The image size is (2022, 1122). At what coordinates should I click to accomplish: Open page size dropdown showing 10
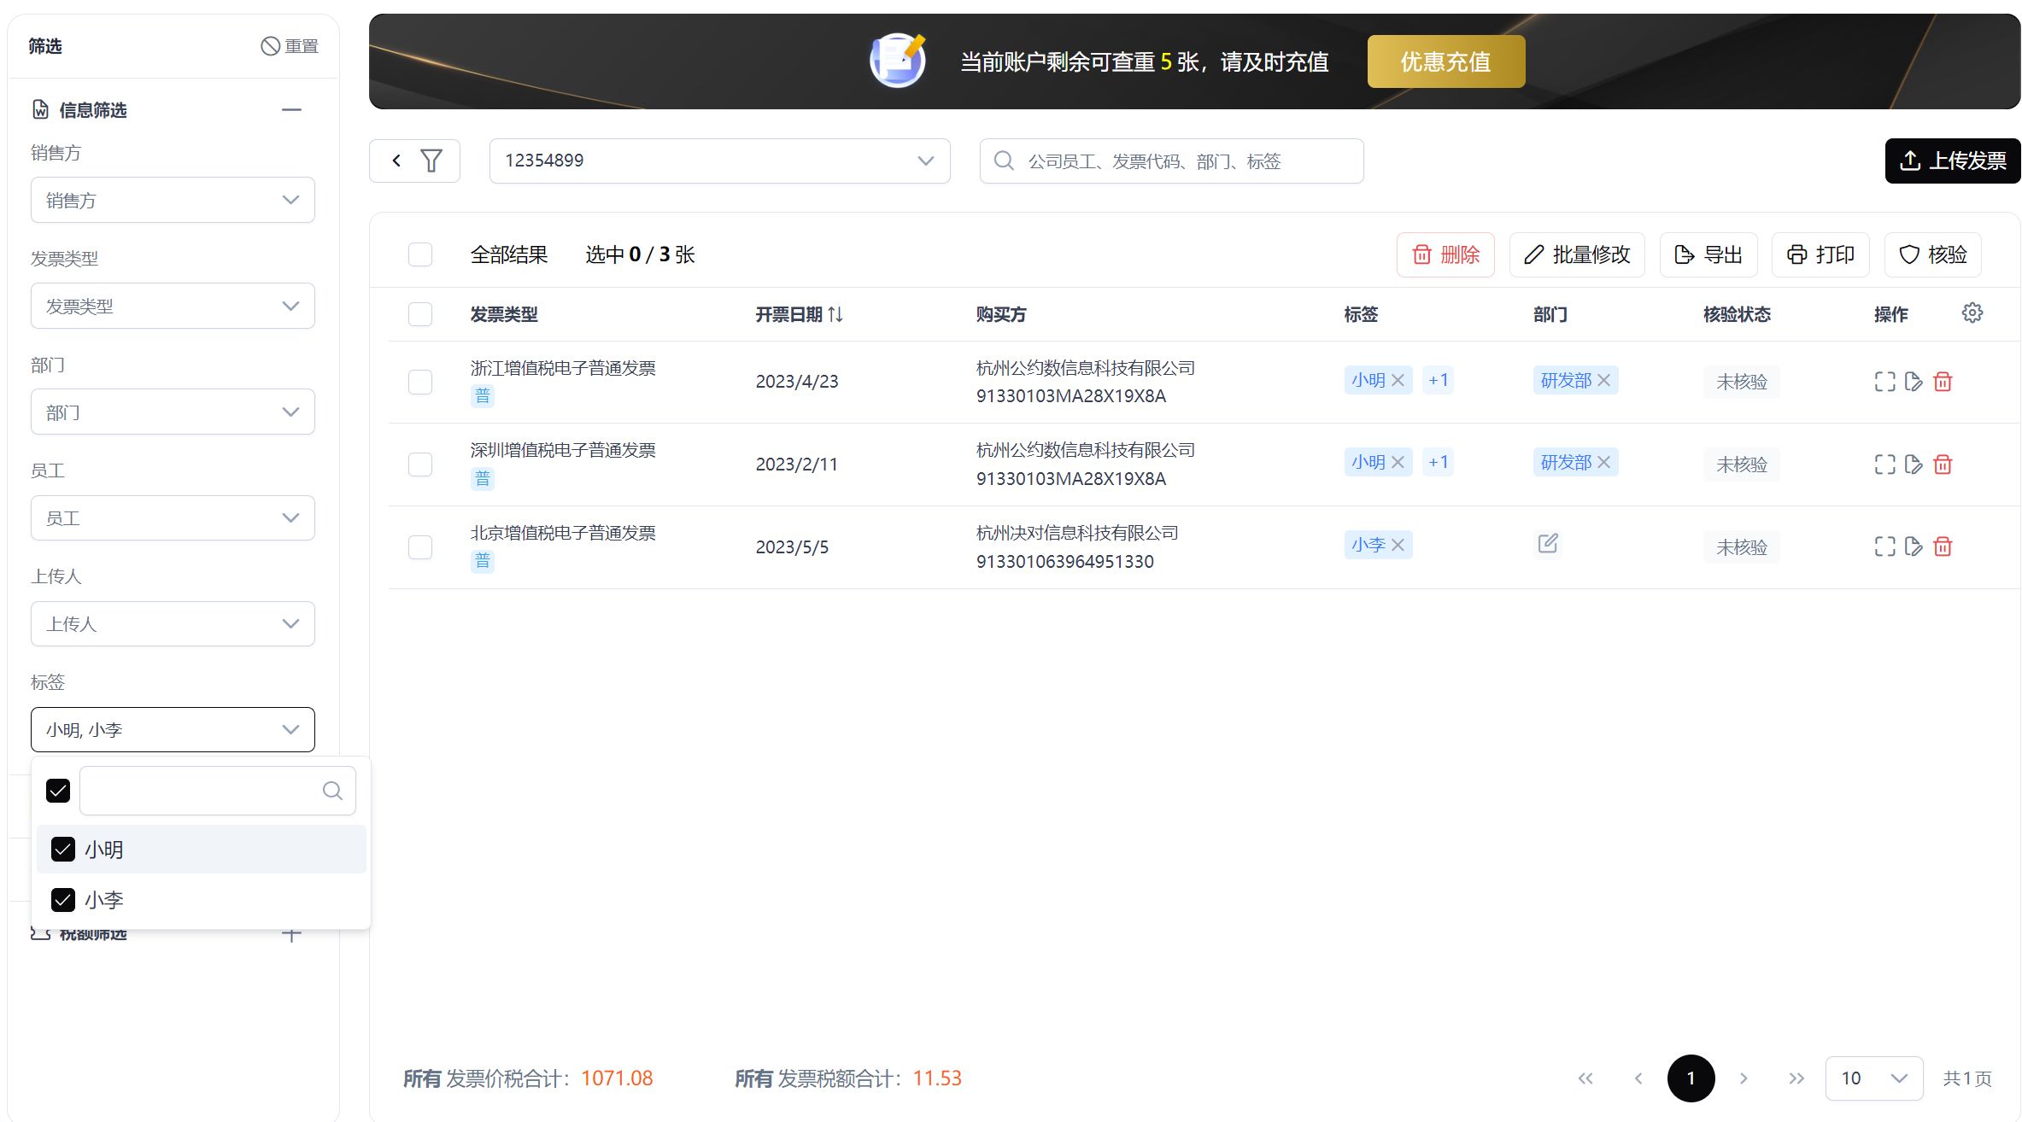1873,1078
